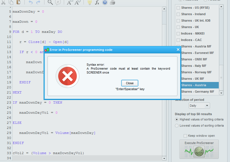Image resolution: width=230 pixels, height=162 pixels.
Task: Click the markets list scrollbar thumb
Action: click(221, 78)
